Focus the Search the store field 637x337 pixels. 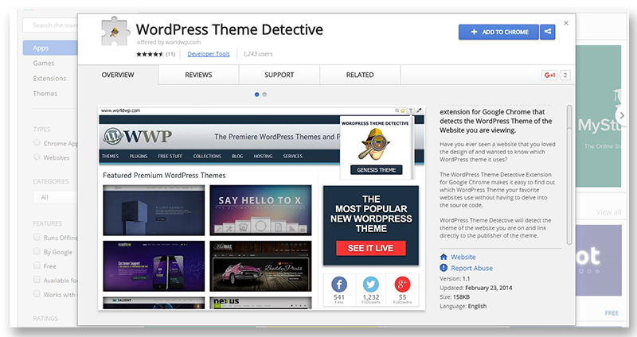[50, 25]
